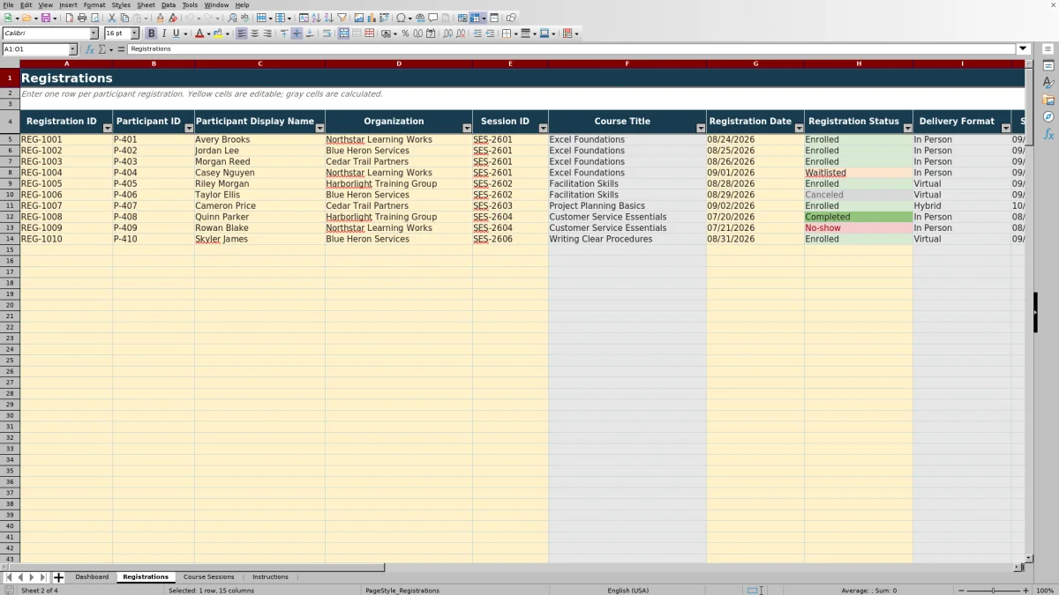Switch to the Course Sessions sheet tab

tap(208, 576)
